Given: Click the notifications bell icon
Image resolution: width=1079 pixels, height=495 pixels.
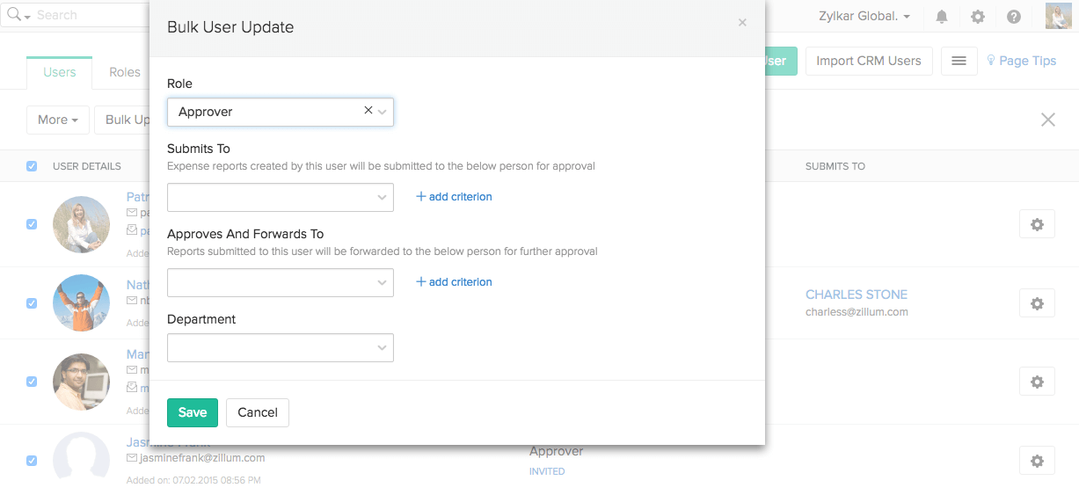Looking at the screenshot, I should 942,17.
